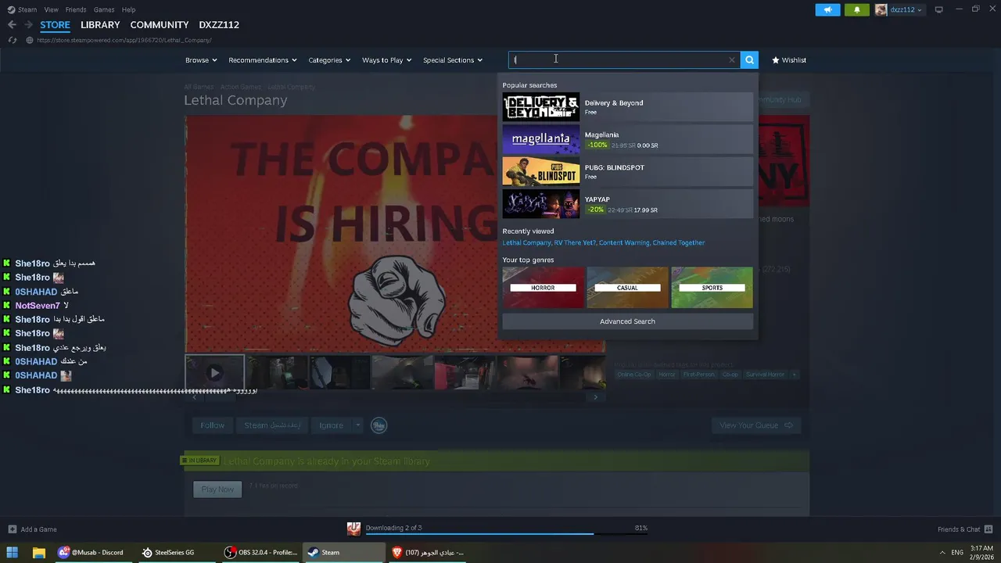Image resolution: width=1001 pixels, height=563 pixels.
Task: Open the announcements megaphone button
Action: 827,9
